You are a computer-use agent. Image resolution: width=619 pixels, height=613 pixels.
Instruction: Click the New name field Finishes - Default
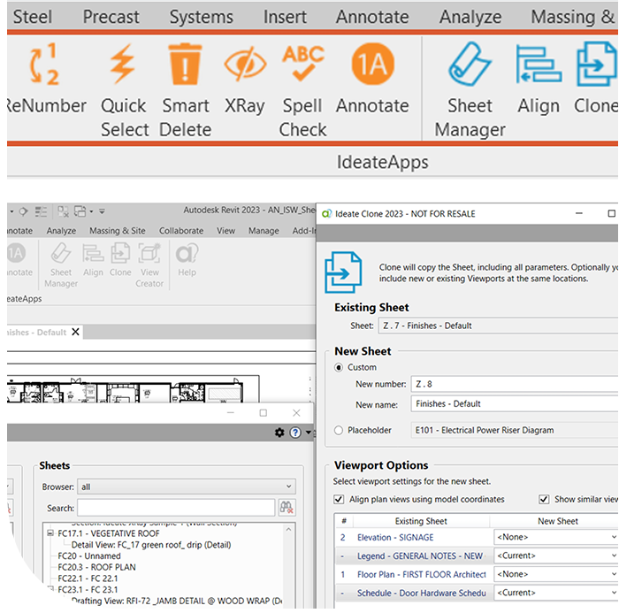coord(515,403)
